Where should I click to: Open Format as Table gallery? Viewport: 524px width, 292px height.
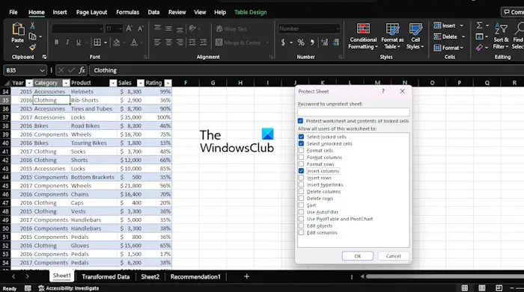392,36
